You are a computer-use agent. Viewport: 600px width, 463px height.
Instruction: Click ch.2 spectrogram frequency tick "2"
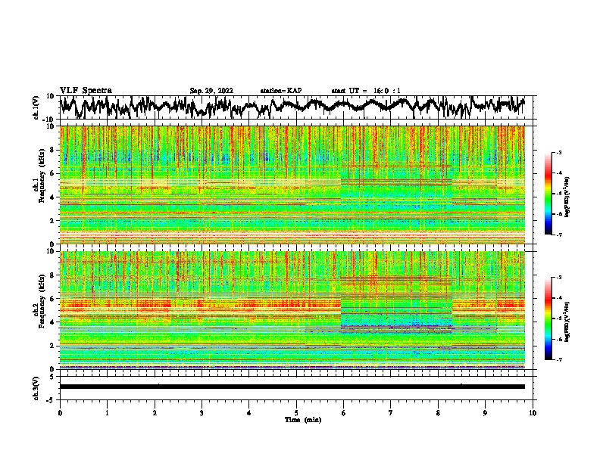[52, 346]
